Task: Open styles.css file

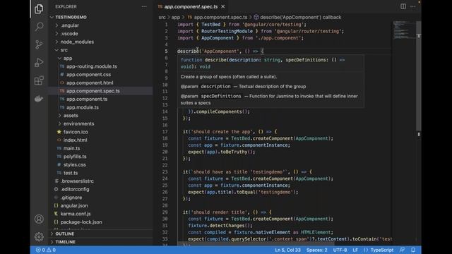Action: coord(74,164)
